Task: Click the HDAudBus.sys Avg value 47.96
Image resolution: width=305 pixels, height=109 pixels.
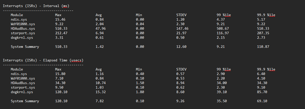Action: (100, 28)
